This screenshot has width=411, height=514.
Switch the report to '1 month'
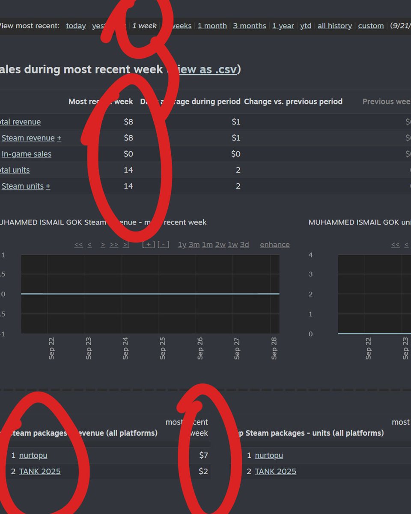tap(212, 26)
